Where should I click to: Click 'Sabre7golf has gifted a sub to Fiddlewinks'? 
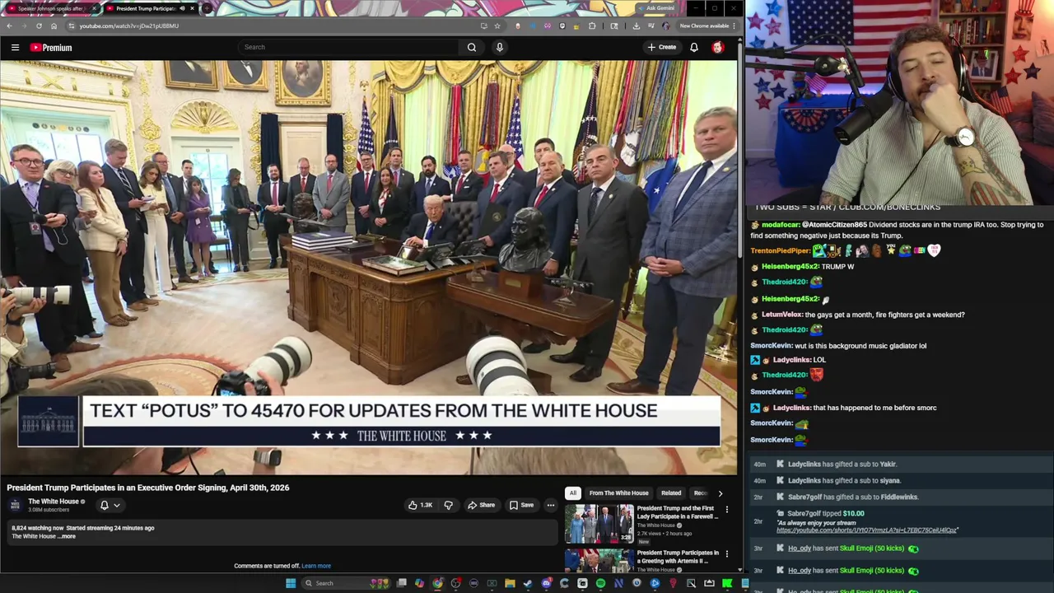(x=853, y=497)
